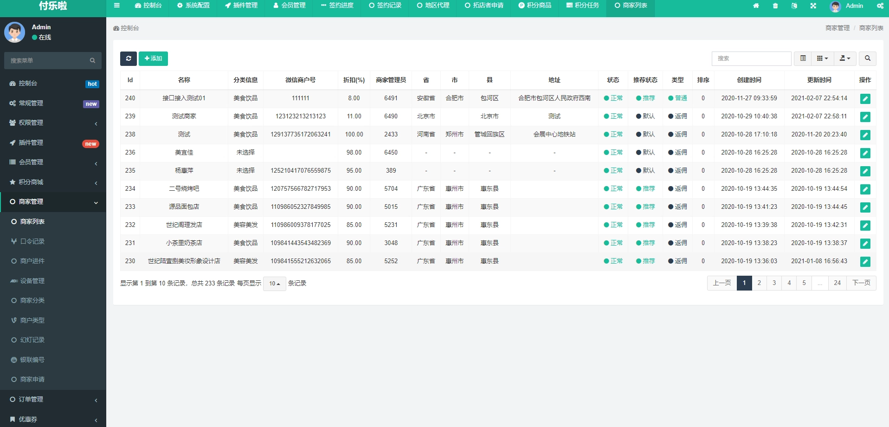
Task: Click the Admin avatar thumbnail
Action: (x=835, y=6)
